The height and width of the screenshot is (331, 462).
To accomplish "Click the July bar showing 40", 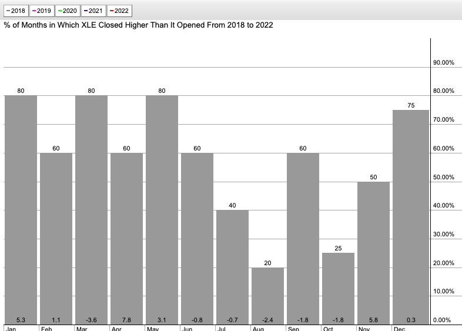I will (x=232, y=266).
